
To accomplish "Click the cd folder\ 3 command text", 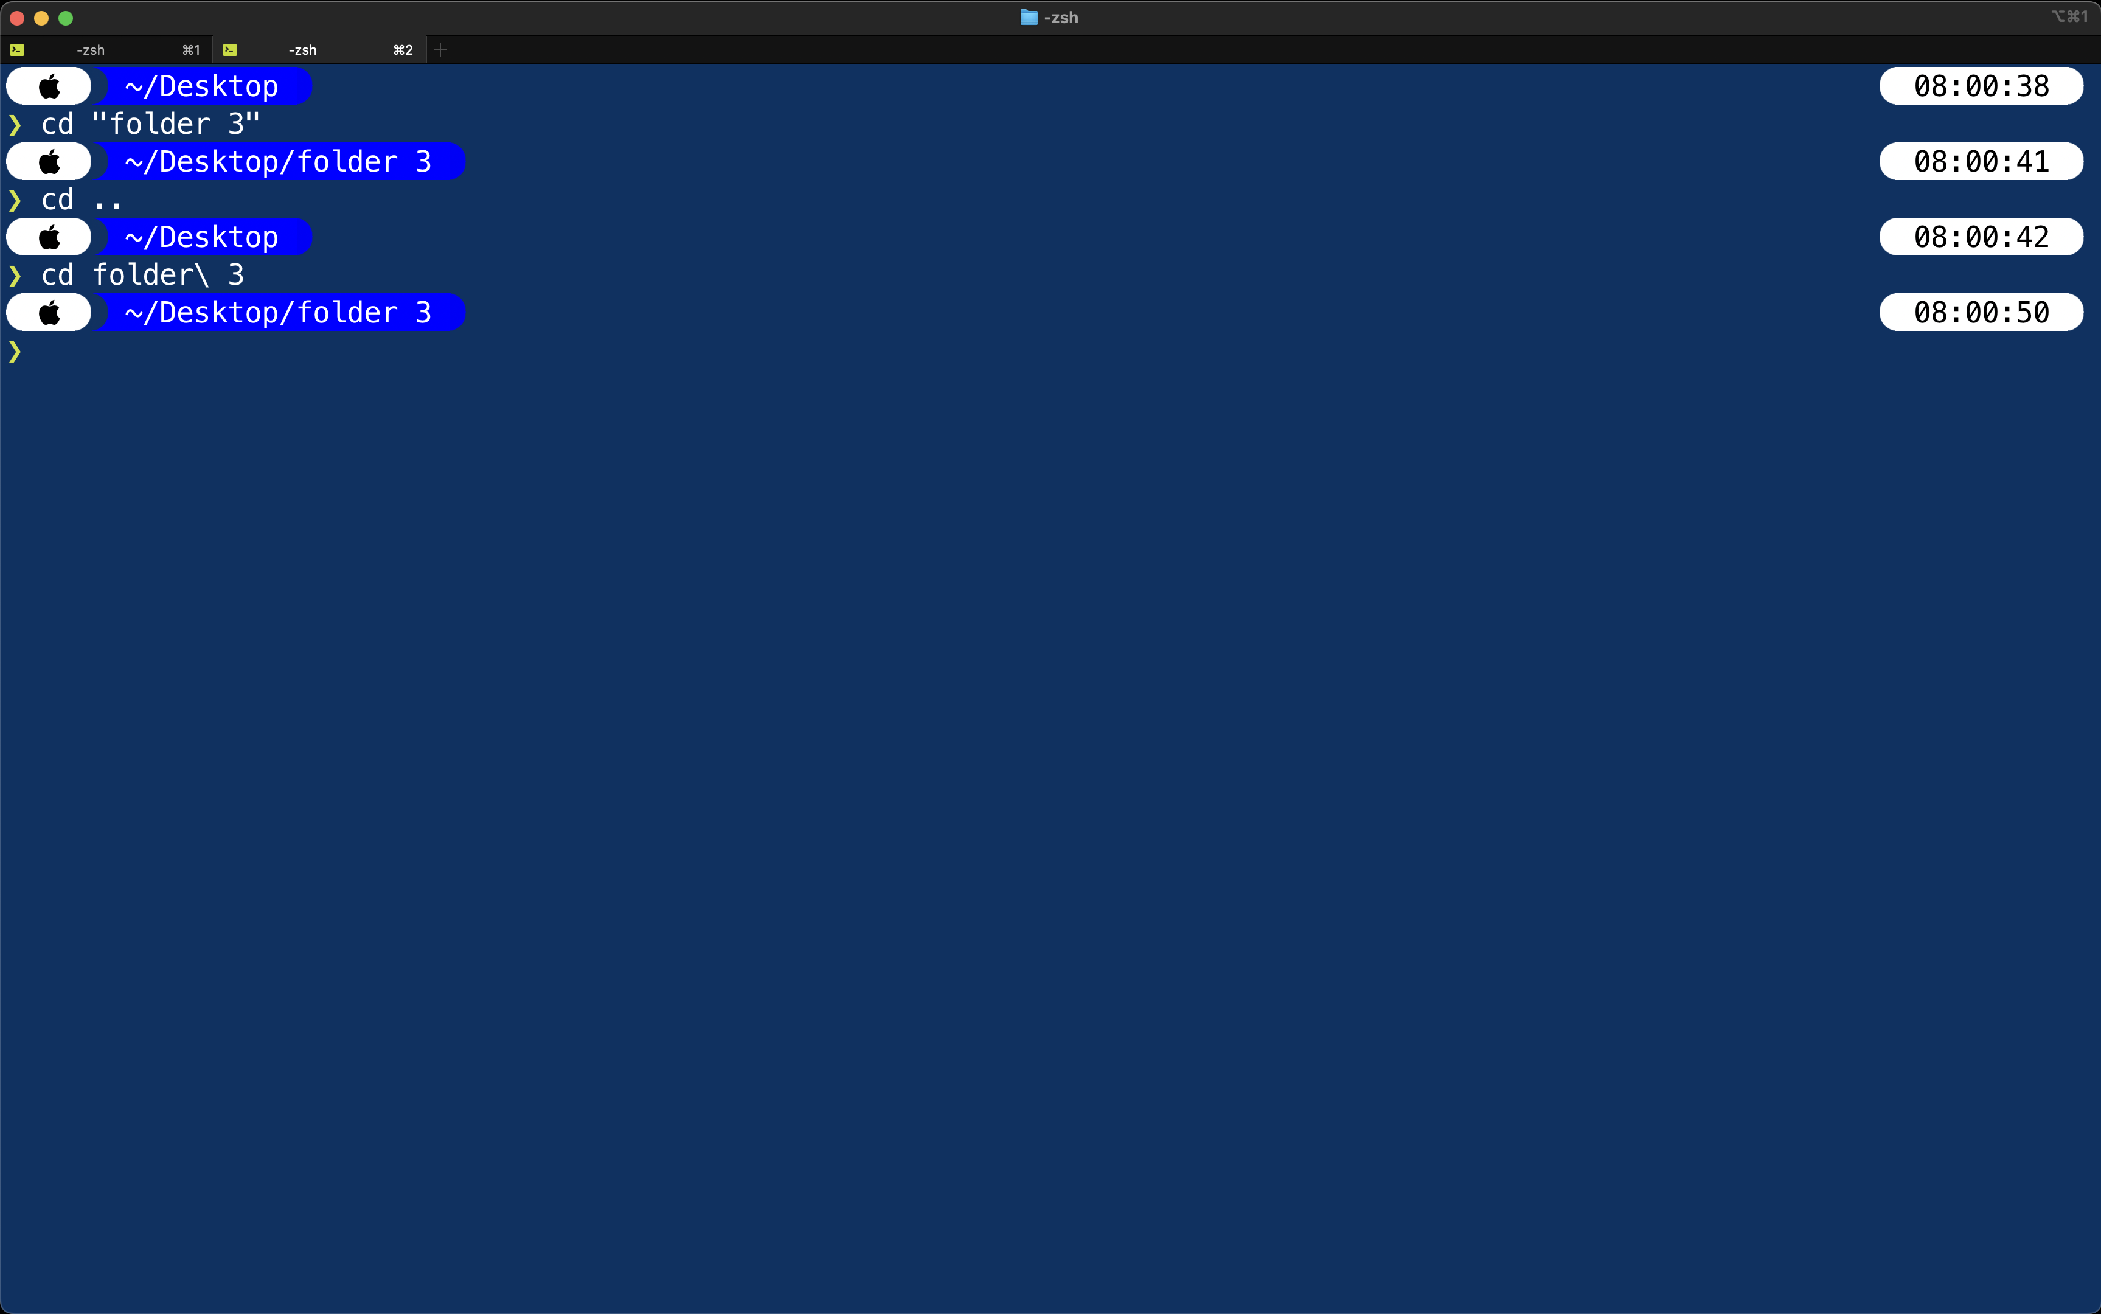I will coord(144,274).
